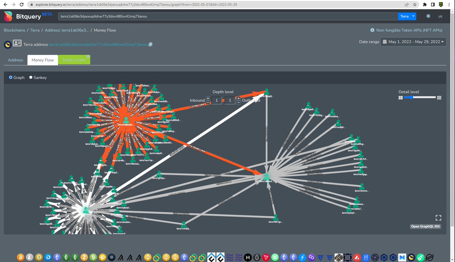Toggle the theme sun icon in header

428,16
